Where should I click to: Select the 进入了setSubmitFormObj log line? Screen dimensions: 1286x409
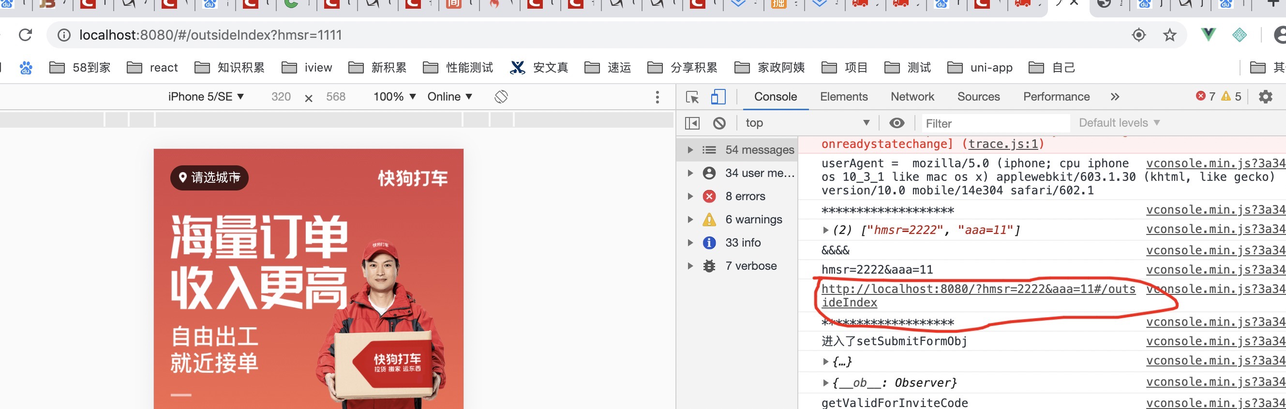[x=894, y=341]
